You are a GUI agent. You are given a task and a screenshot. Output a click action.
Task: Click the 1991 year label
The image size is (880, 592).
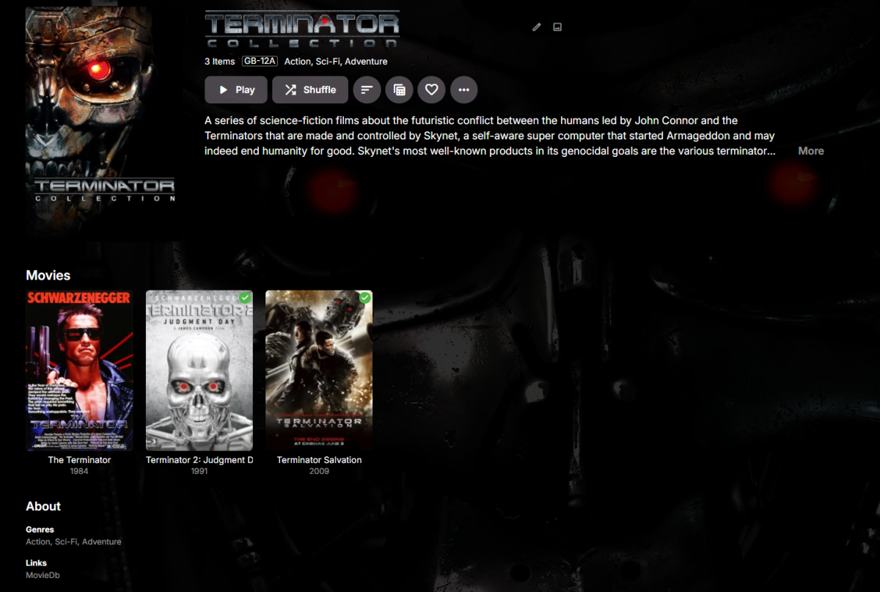coord(199,471)
